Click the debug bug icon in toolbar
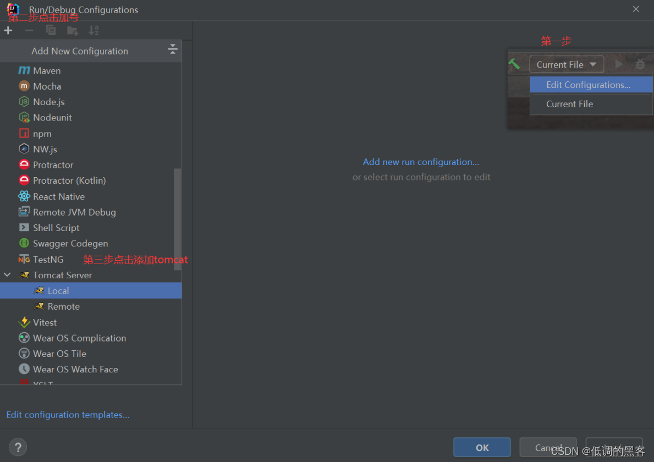Screen dimensions: 654x462 [640, 64]
